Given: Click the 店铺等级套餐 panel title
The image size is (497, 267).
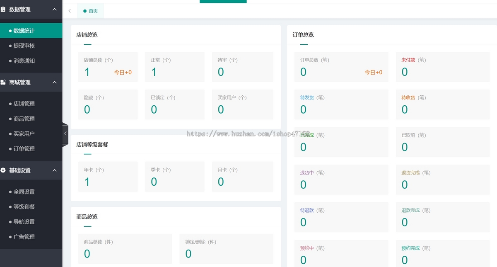Looking at the screenshot, I should point(92,145).
